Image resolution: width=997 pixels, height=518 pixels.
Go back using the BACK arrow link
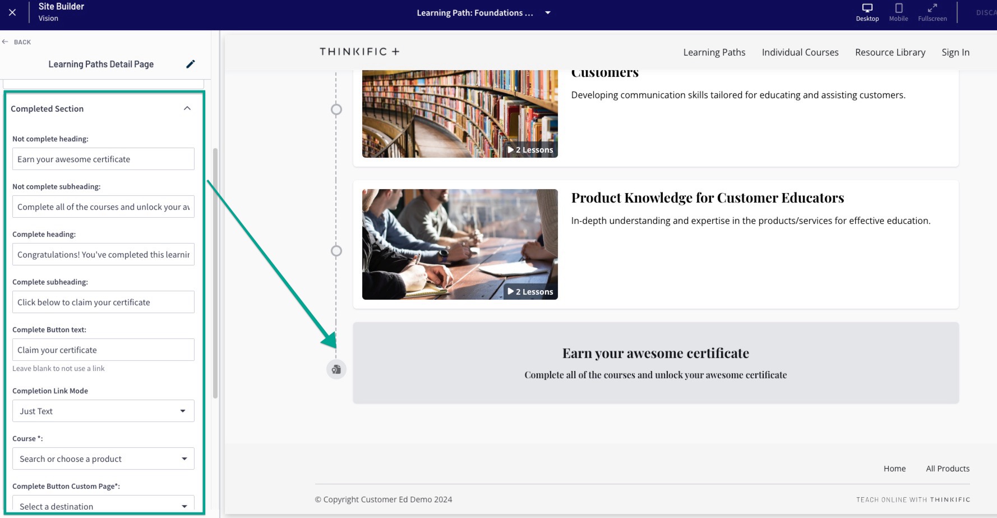[17, 42]
